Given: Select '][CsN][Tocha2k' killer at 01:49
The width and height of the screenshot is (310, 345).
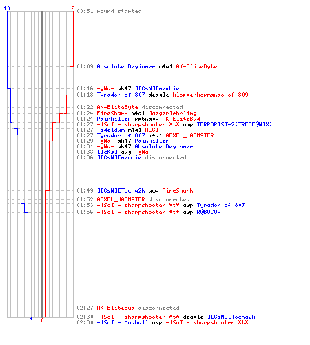Looking at the screenshot, I should (x=121, y=190).
